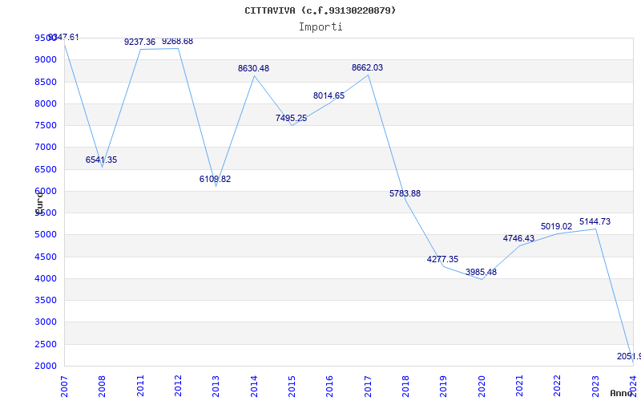Select the data label 8630.48
Screen dimensions: 641x401
click(253, 68)
